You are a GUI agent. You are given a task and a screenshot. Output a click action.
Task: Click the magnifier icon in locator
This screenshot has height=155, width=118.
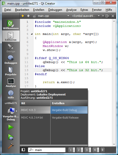pyautogui.click(x=31, y=150)
